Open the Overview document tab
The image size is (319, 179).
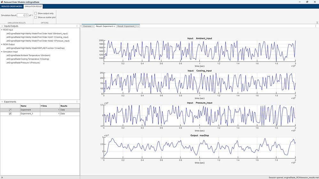[x=87, y=26]
